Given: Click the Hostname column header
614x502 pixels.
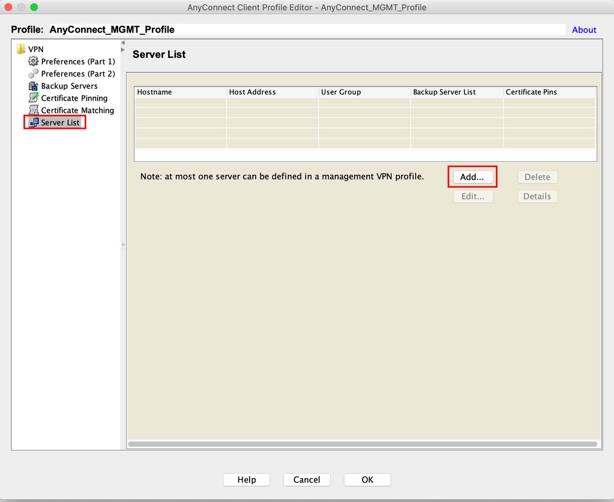Looking at the screenshot, I should coord(181,92).
